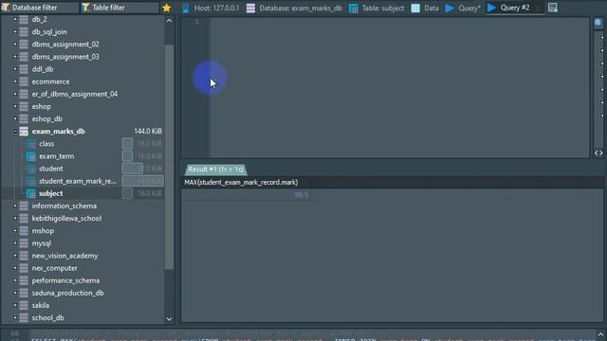This screenshot has width=607, height=341.
Task: Expand the dbms_assignment_03 database node
Action: click(x=15, y=57)
